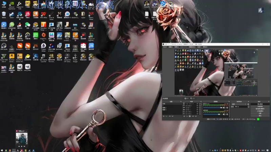Mute the lower audio mixer channel
The height and width of the screenshot is (152, 271).
point(224,114)
